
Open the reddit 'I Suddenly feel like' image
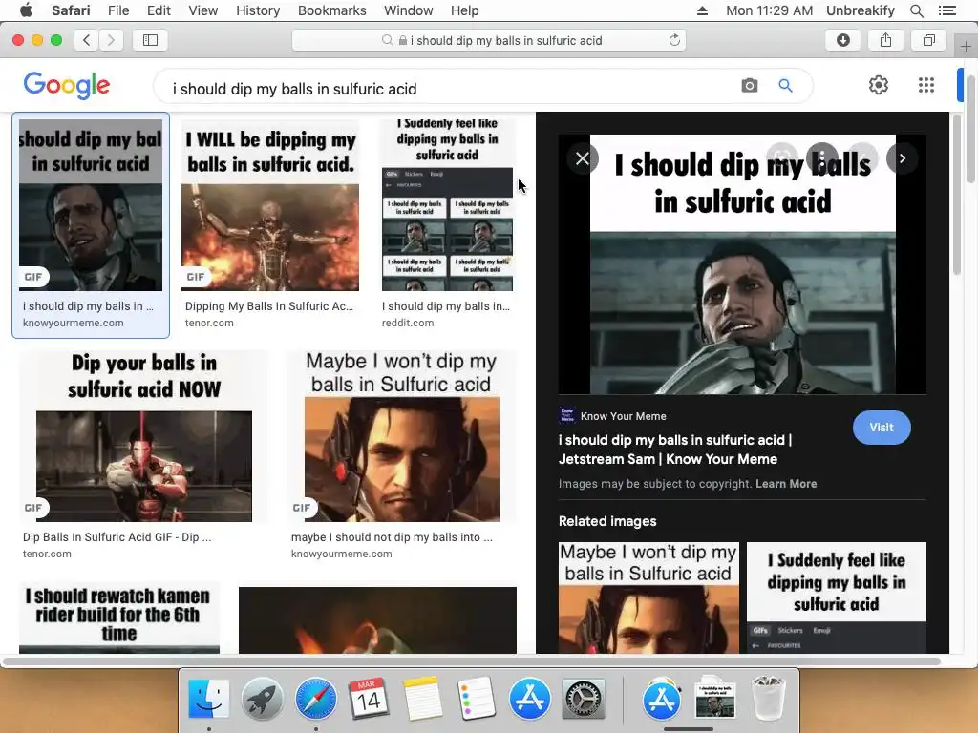click(447, 205)
